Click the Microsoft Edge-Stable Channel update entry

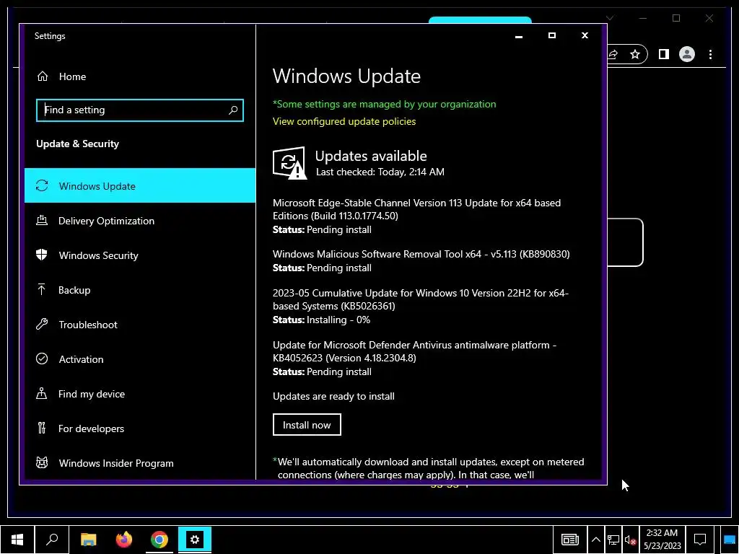click(x=417, y=216)
